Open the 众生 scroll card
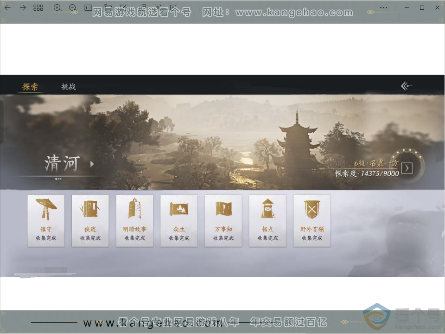Image resolution: width=445 pixels, height=334 pixels. click(x=179, y=221)
